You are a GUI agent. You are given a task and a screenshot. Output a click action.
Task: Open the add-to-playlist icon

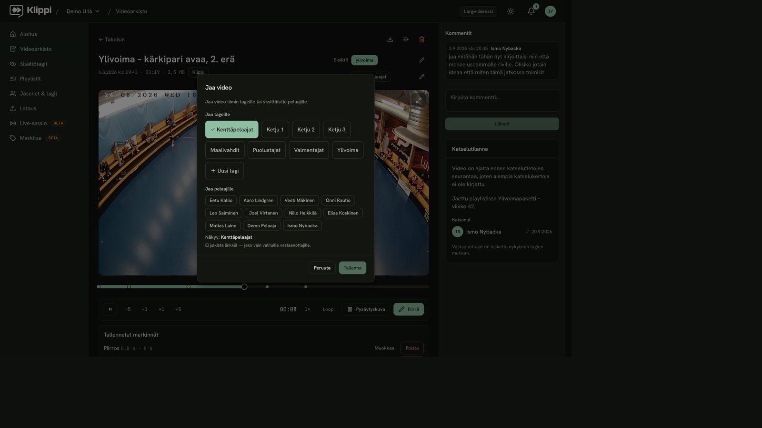[406, 39]
